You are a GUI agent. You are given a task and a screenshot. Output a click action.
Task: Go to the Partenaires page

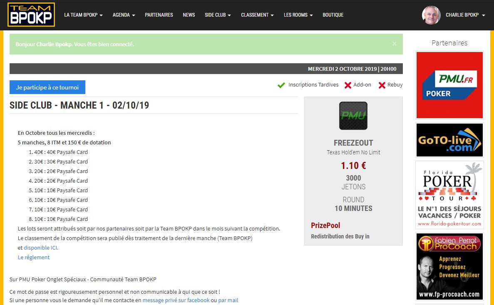click(x=159, y=15)
